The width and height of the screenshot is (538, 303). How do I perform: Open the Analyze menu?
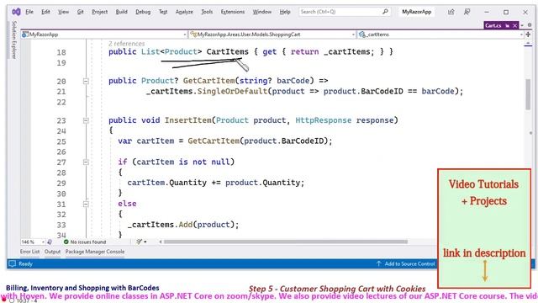point(184,12)
